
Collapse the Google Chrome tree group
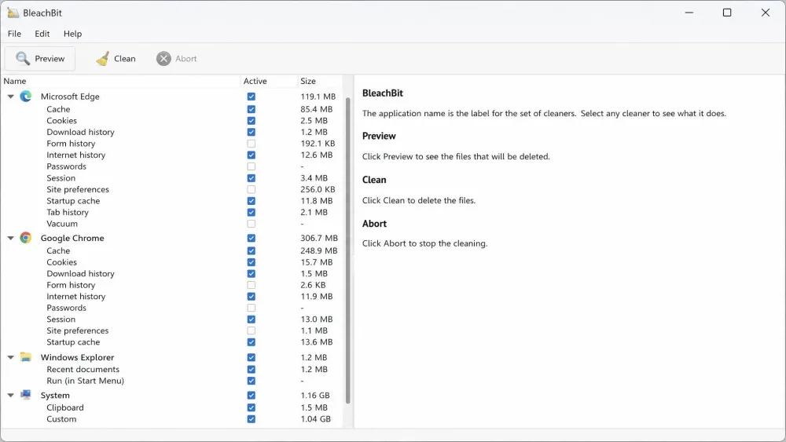tap(10, 238)
